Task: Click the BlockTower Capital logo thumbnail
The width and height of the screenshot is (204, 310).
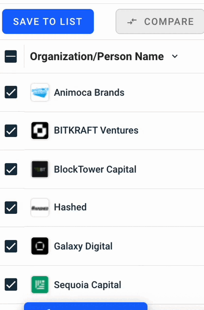Action: (x=40, y=169)
